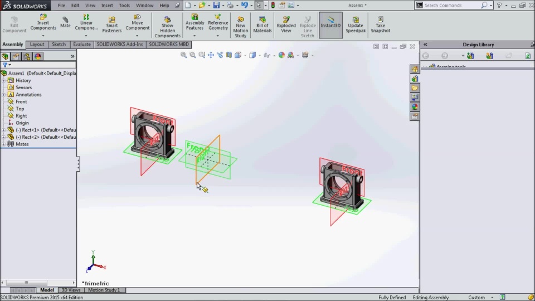Open dropdown under Reference Geometry
This screenshot has height=301, width=535.
[x=218, y=36]
